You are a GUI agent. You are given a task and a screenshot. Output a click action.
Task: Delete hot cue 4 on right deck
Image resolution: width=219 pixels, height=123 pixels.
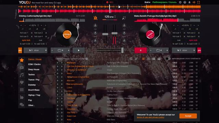tap(199, 37)
